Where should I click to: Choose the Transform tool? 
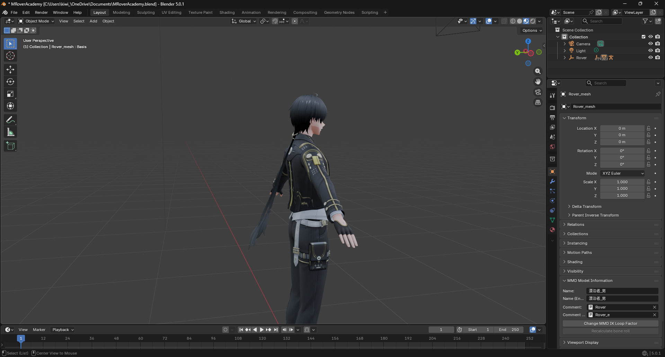pyautogui.click(x=10, y=106)
